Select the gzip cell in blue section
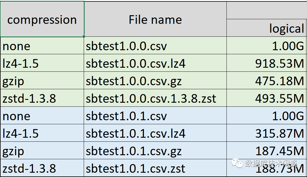The height and width of the screenshot is (177, 307). 42,151
